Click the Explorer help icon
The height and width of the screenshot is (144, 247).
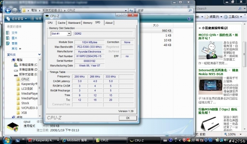click(189, 19)
